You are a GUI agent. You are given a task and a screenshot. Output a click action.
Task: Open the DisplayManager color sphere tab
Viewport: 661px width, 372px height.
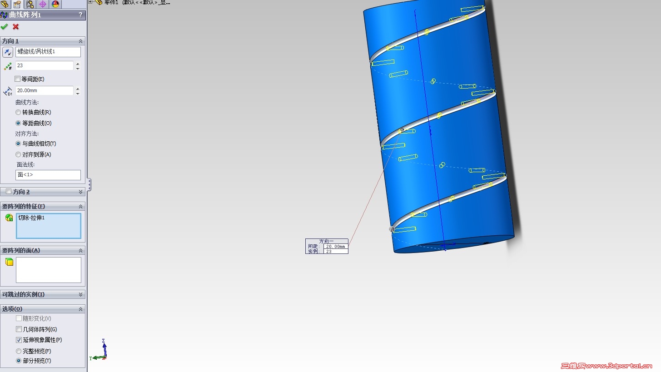coord(55,5)
